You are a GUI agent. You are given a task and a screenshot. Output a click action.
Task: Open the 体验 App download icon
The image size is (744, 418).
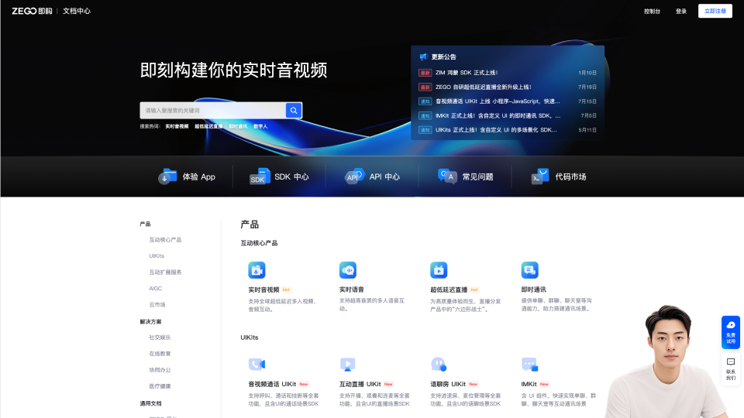[x=167, y=176]
